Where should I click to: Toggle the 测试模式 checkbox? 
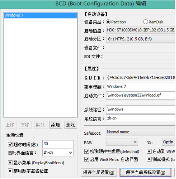[x=149, y=159]
